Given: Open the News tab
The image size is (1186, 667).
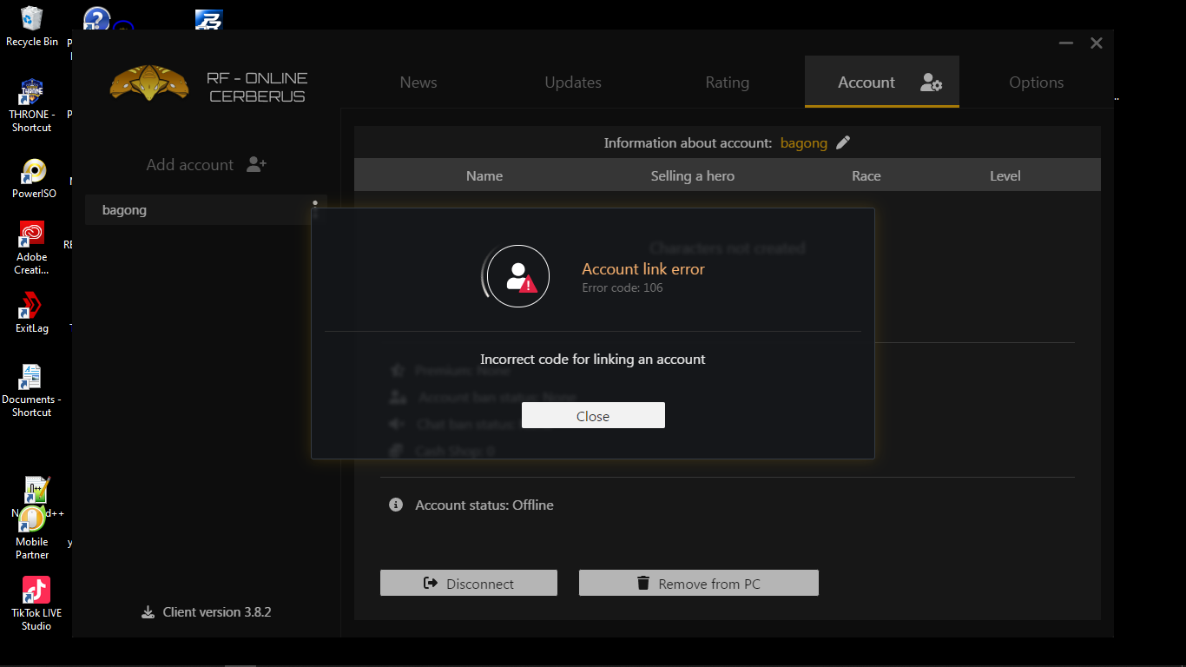Looking at the screenshot, I should click(x=418, y=83).
